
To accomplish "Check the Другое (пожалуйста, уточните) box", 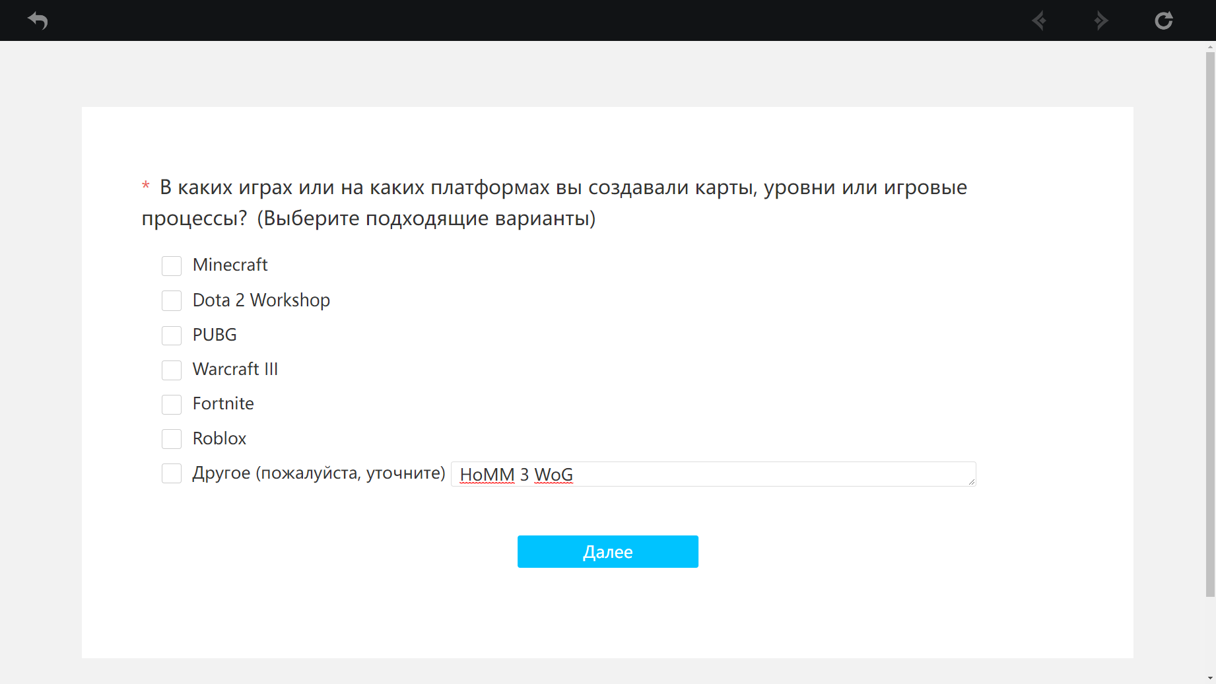I will pos(172,473).
